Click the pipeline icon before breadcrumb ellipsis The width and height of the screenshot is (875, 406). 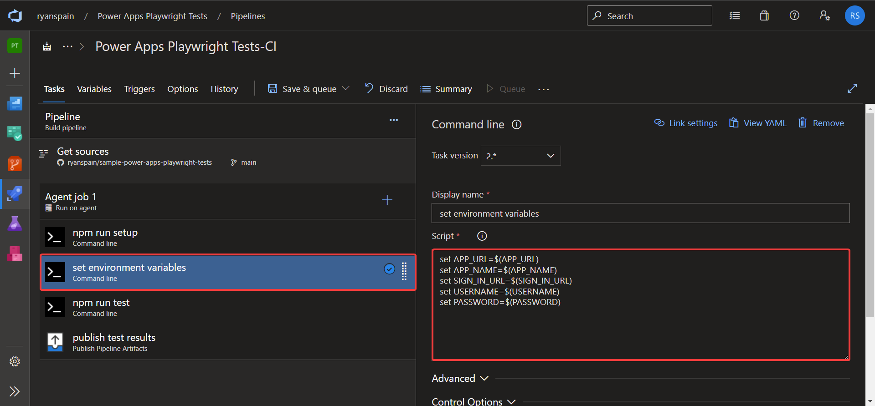coord(47,46)
